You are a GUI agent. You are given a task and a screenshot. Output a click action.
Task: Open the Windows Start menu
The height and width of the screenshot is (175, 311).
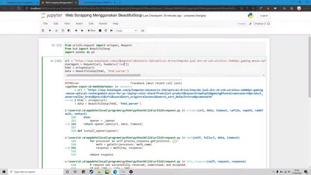[4, 172]
